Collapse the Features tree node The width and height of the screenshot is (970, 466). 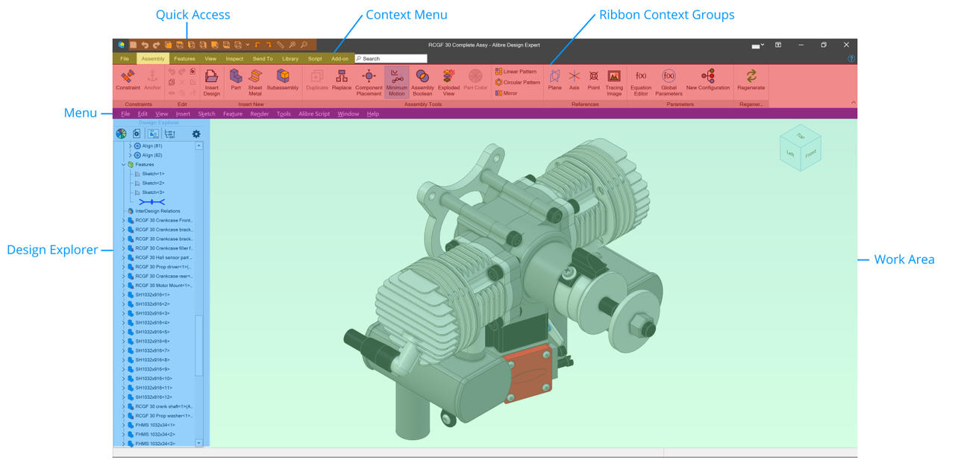123,165
